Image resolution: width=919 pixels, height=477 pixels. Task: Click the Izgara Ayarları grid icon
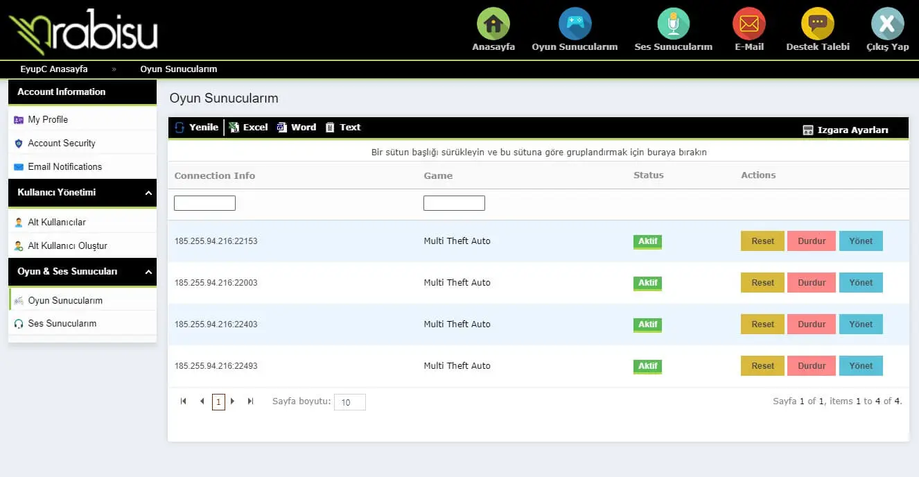[808, 130]
